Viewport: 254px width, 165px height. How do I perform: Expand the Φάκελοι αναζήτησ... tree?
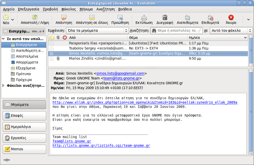[x=3, y=86]
